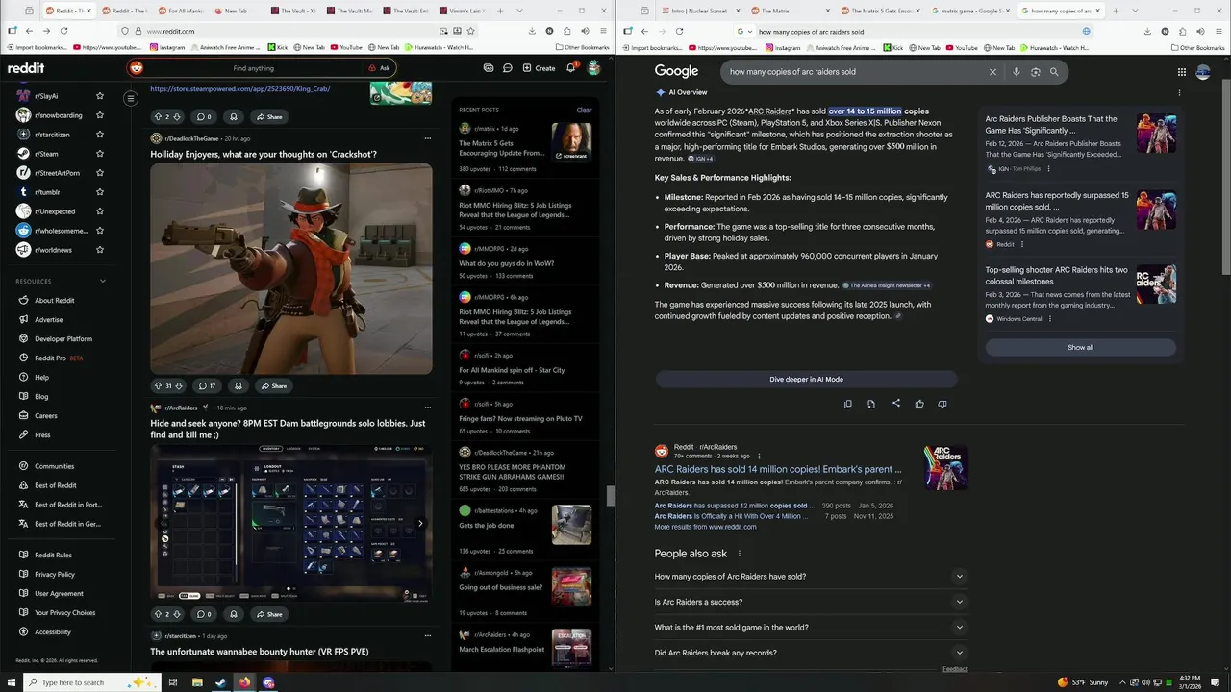The width and height of the screenshot is (1231, 692).
Task: Open more options on r/DeadlockTheGame post
Action: [x=428, y=138]
